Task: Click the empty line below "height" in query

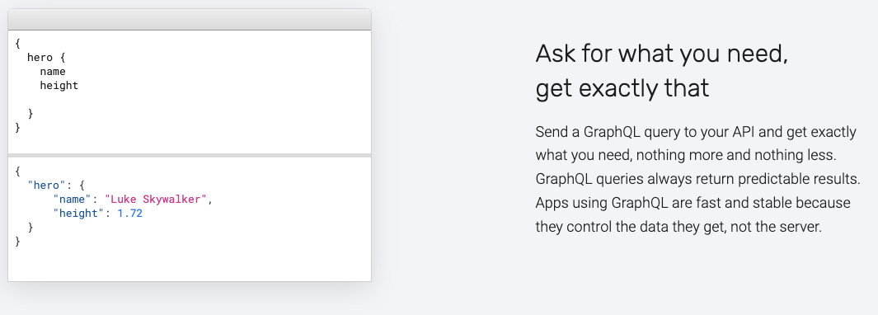Action: point(190,100)
